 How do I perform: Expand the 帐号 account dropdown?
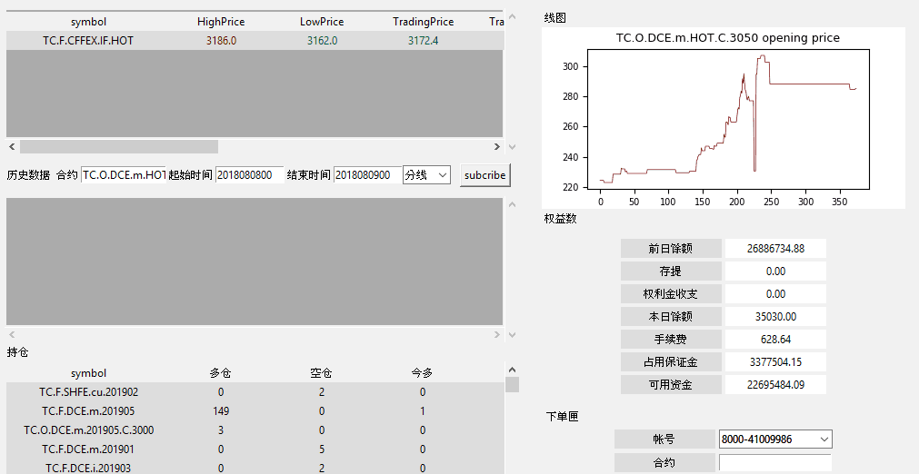775,439
